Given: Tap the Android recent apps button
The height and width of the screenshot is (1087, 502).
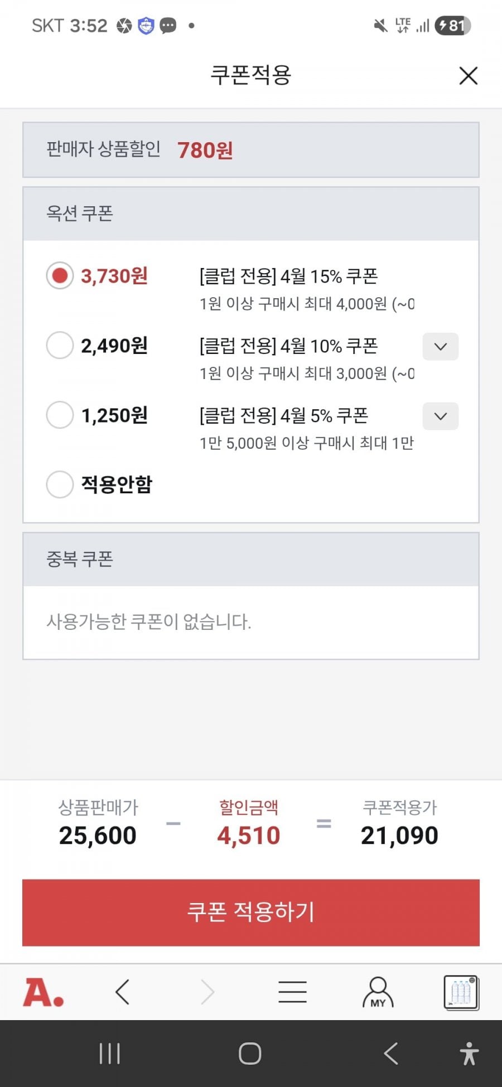Looking at the screenshot, I should click(x=109, y=1054).
